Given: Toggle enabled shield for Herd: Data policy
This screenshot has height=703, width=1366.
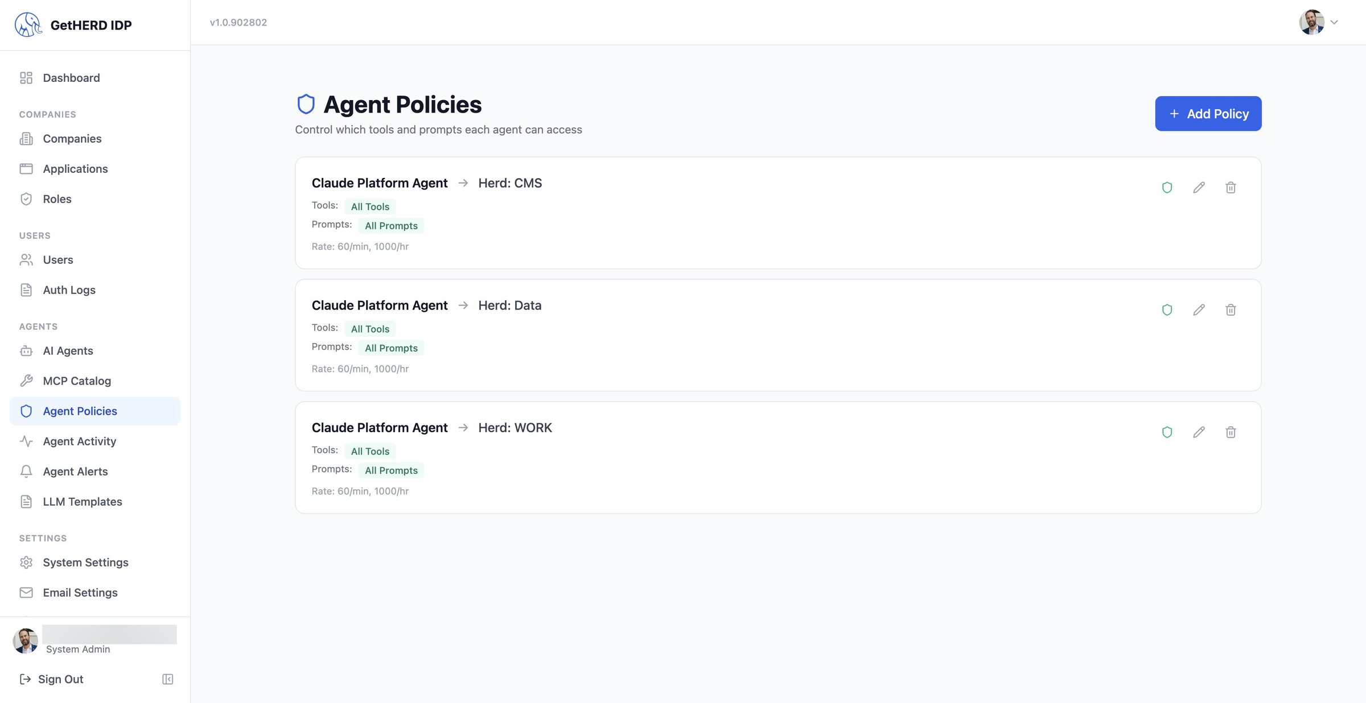Looking at the screenshot, I should coord(1167,310).
